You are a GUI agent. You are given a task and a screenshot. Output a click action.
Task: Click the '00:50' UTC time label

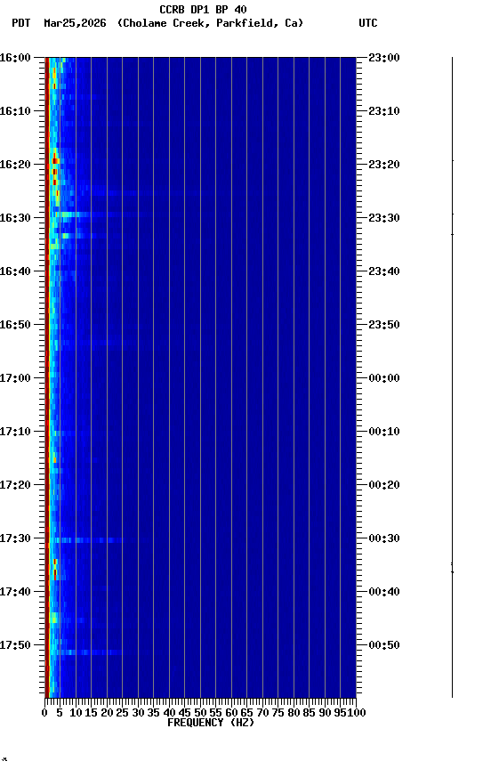coord(384,645)
